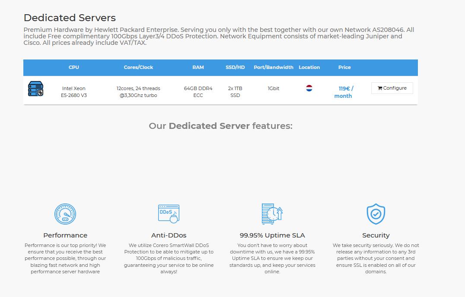The image size is (465, 297).
Task: Click the Cores/Clock column header
Action: pyautogui.click(x=138, y=67)
